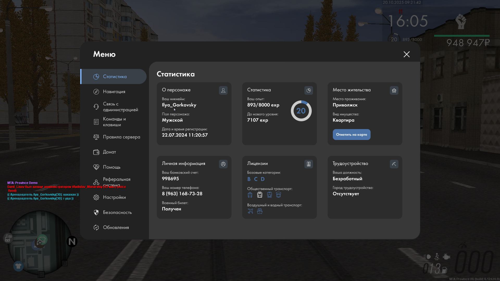Click the house icon in Место жительства card
This screenshot has height=281, width=500.
click(394, 90)
